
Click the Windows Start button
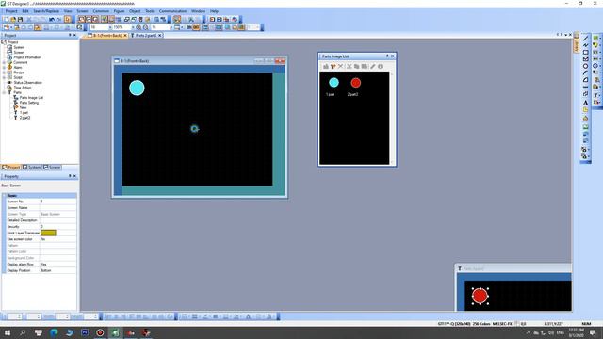point(8,332)
